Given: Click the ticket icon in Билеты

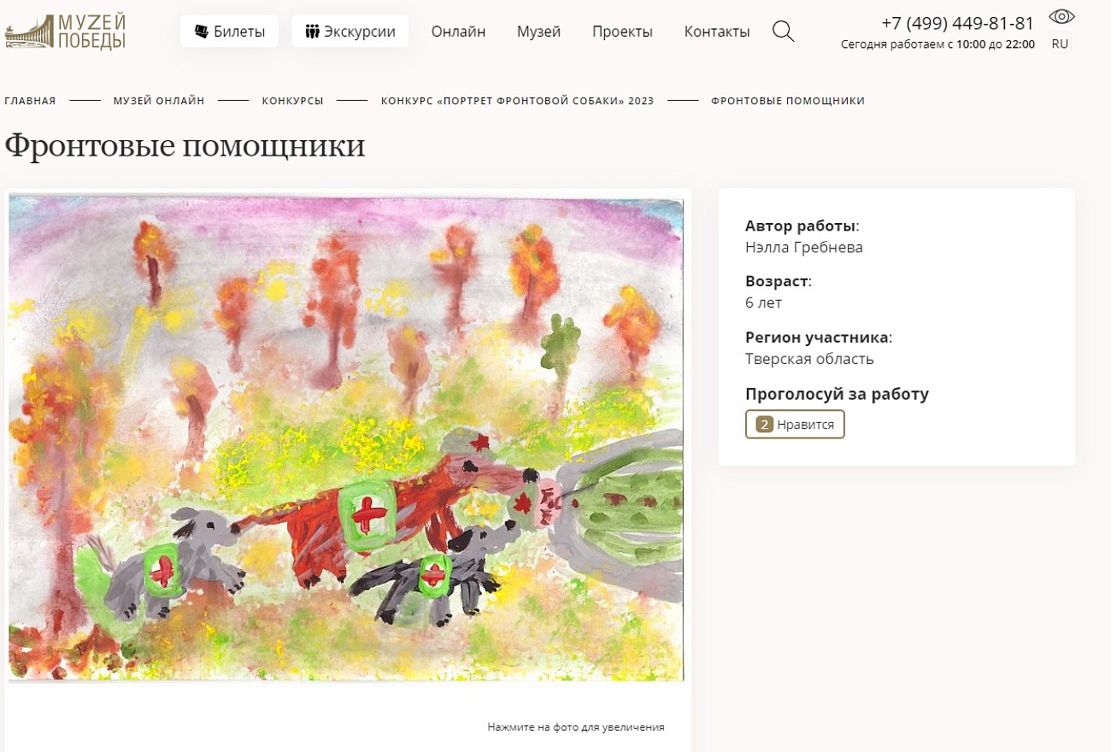Looking at the screenshot, I should pyautogui.click(x=201, y=32).
